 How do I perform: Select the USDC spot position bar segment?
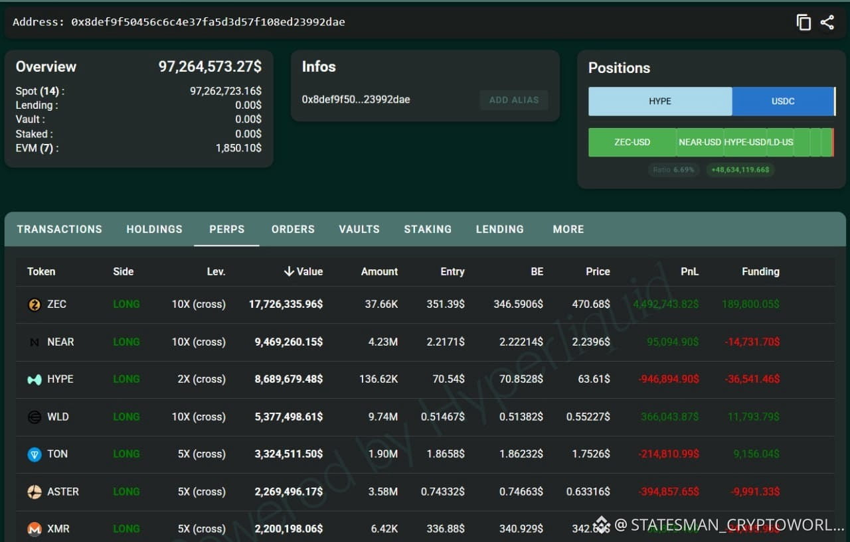coord(783,102)
